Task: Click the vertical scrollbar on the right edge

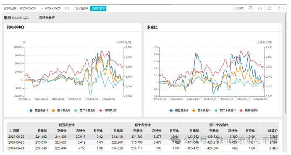Action: (x=286, y=63)
